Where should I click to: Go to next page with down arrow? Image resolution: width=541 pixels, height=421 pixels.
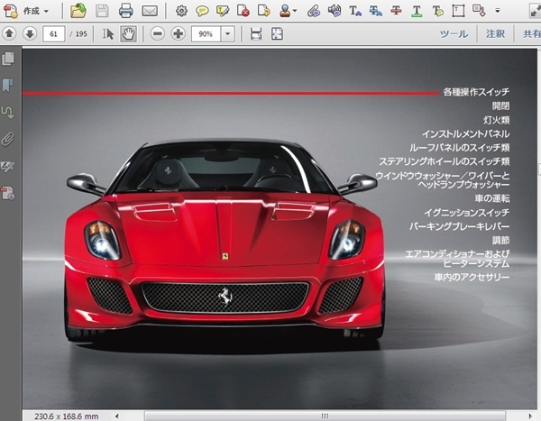[x=30, y=34]
